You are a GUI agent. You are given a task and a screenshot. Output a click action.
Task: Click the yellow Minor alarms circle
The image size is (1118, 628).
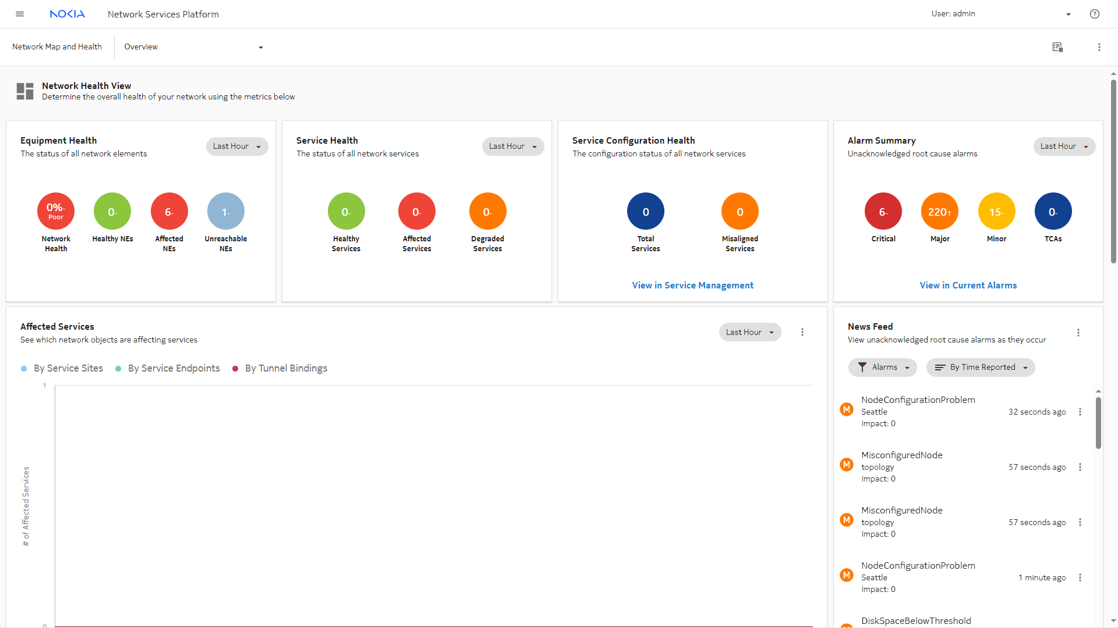[x=997, y=211]
